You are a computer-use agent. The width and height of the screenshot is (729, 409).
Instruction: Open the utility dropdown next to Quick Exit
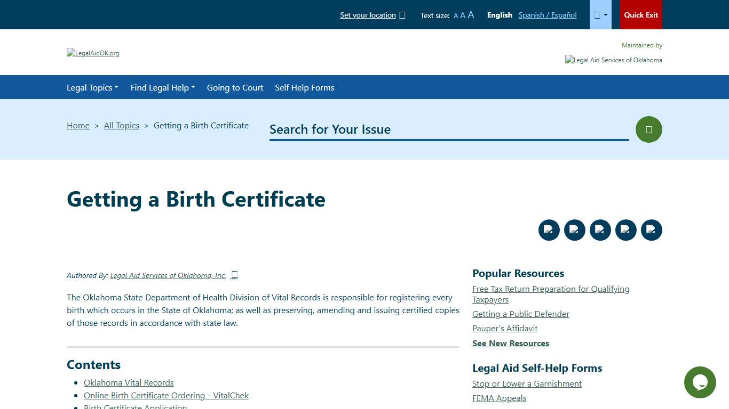[x=600, y=14]
